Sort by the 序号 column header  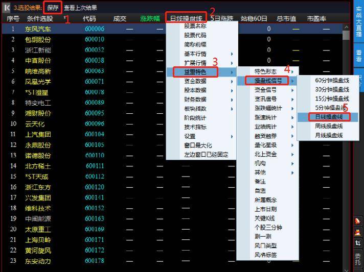[13, 18]
